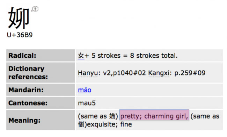Screen dimensions: 227x137
Task: Click the dotted-underlined Kangxi abbreviation
Action: pos(159,73)
